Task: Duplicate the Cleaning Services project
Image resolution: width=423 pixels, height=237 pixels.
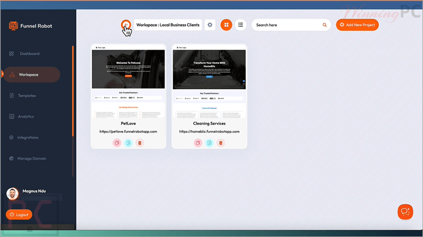Action: tap(198, 143)
